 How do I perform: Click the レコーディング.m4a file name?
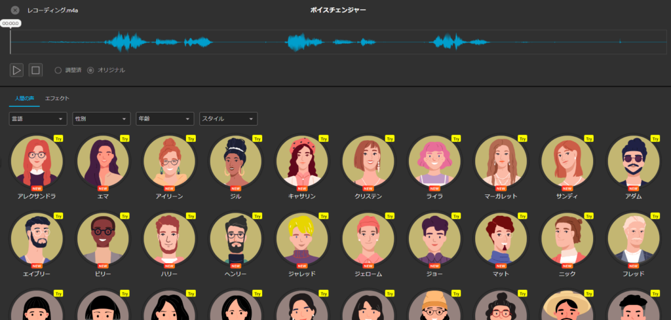(x=52, y=10)
